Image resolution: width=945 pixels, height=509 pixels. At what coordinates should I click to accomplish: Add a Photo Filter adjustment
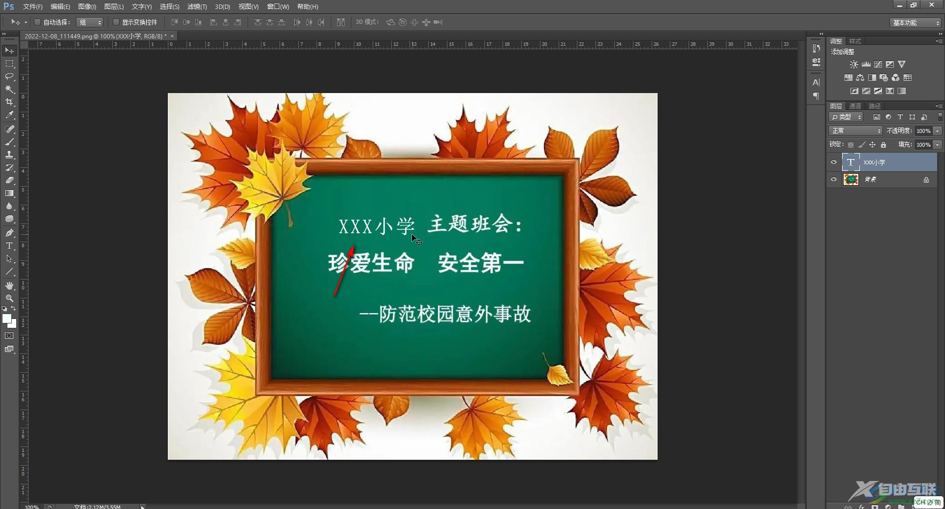(x=883, y=78)
